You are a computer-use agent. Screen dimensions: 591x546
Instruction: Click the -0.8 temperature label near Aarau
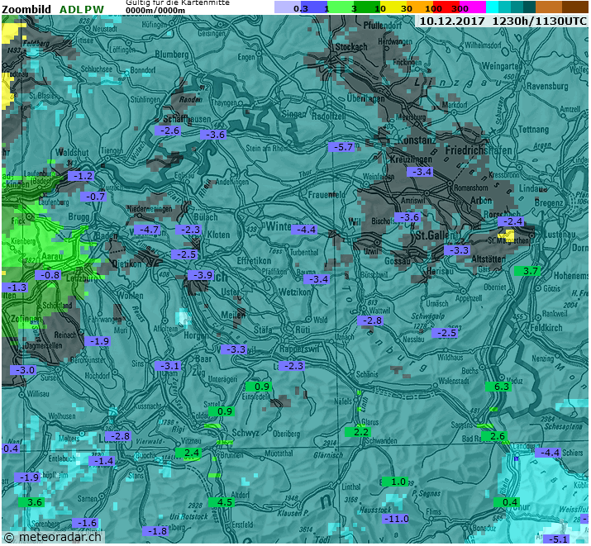pos(48,275)
